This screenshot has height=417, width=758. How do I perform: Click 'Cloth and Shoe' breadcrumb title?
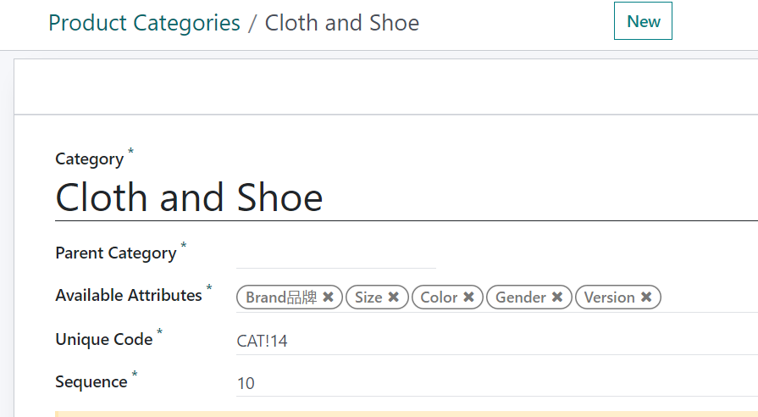341,23
